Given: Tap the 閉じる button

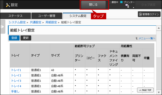Looking at the screenshot, I should click(x=93, y=5).
